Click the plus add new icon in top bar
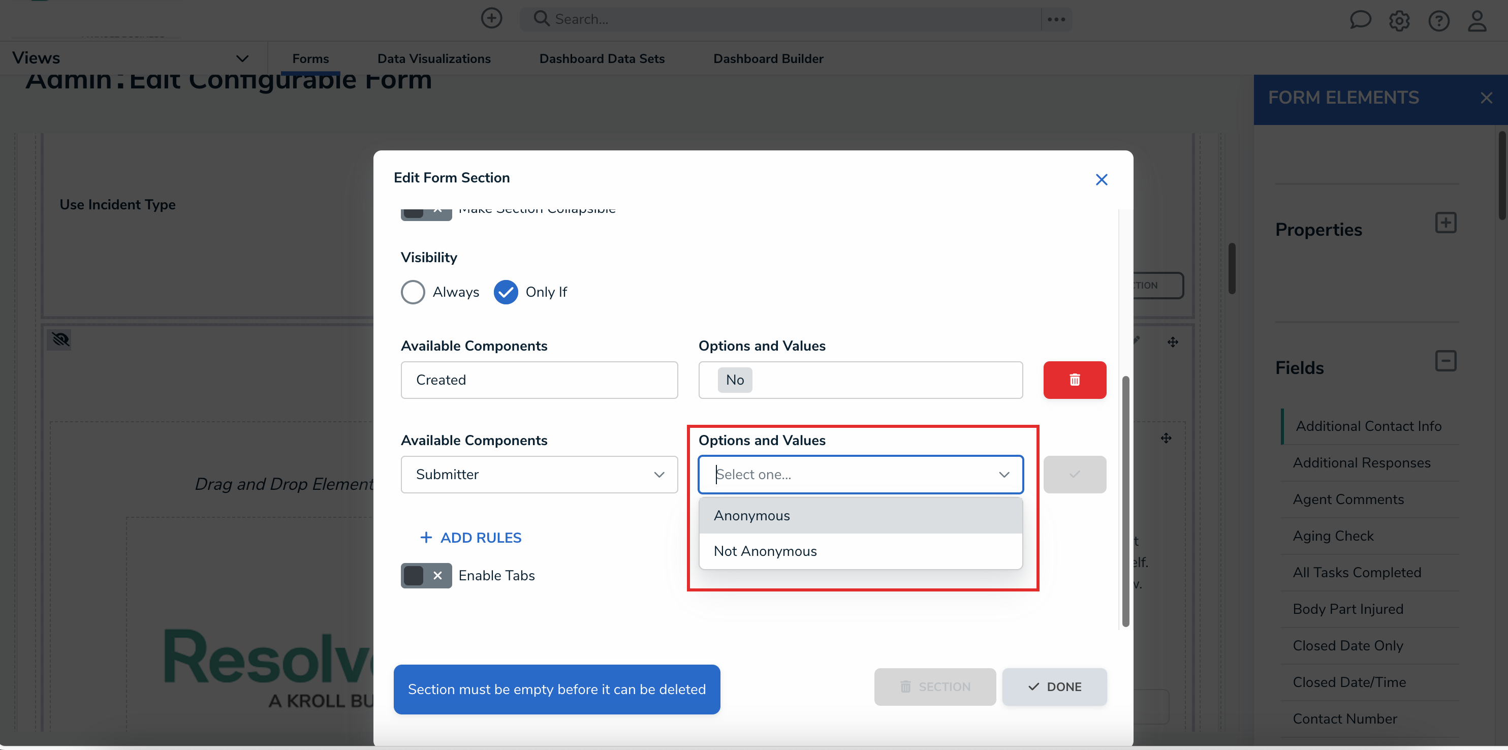 (491, 18)
